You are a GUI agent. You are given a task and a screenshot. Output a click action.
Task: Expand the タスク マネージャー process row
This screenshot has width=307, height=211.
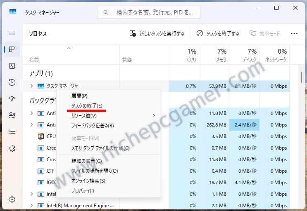31,86
